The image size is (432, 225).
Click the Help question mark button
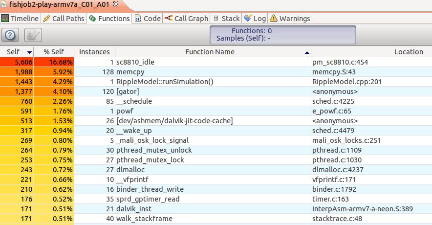tap(11, 35)
